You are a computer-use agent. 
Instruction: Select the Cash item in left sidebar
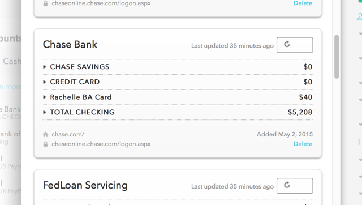click(12, 61)
